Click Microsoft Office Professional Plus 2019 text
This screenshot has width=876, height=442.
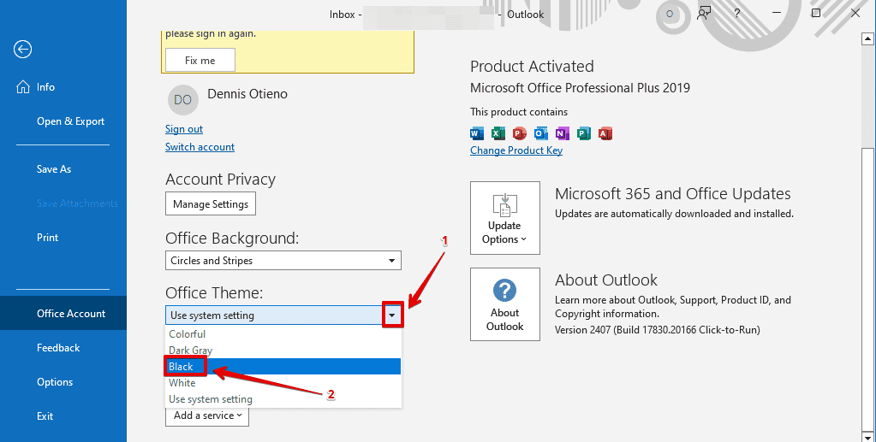pos(580,88)
